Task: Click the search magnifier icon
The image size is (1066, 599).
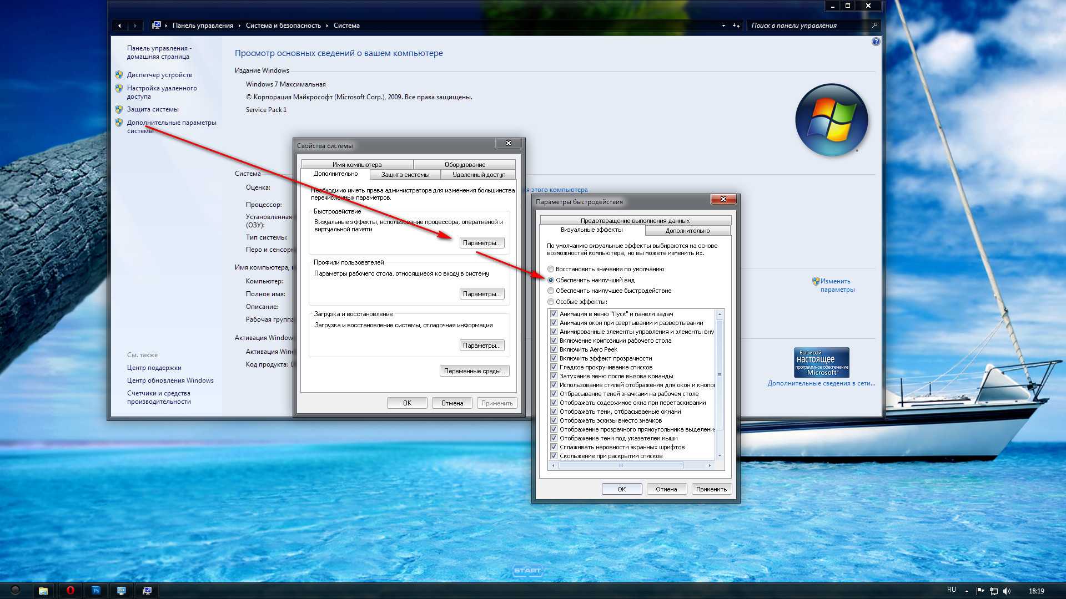Action: [x=874, y=26]
